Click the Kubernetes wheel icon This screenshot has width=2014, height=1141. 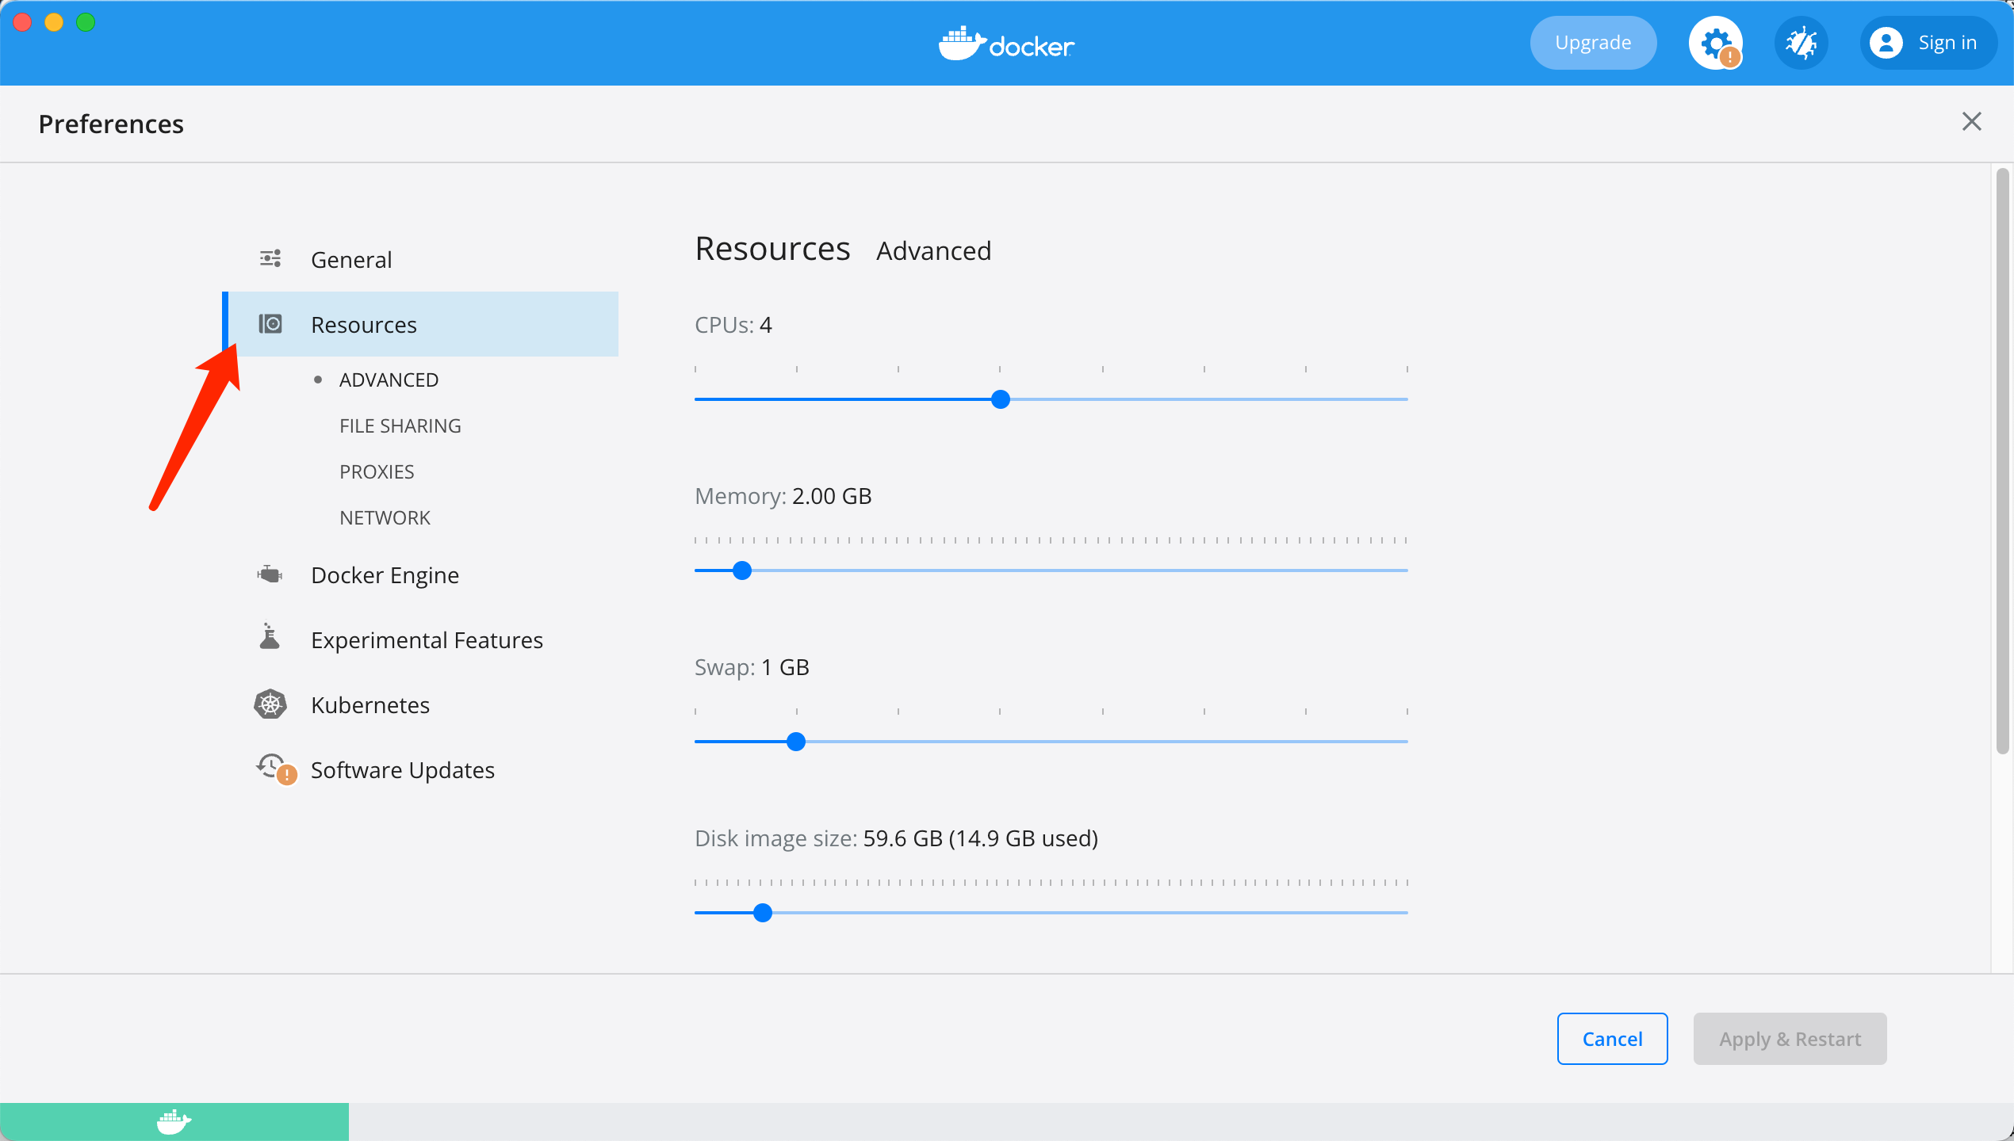[270, 704]
